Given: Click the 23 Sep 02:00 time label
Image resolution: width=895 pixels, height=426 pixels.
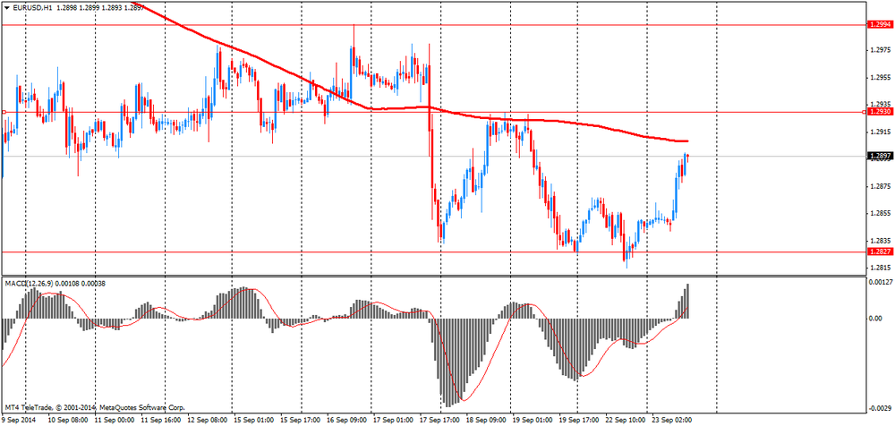Looking at the screenshot, I should point(673,420).
